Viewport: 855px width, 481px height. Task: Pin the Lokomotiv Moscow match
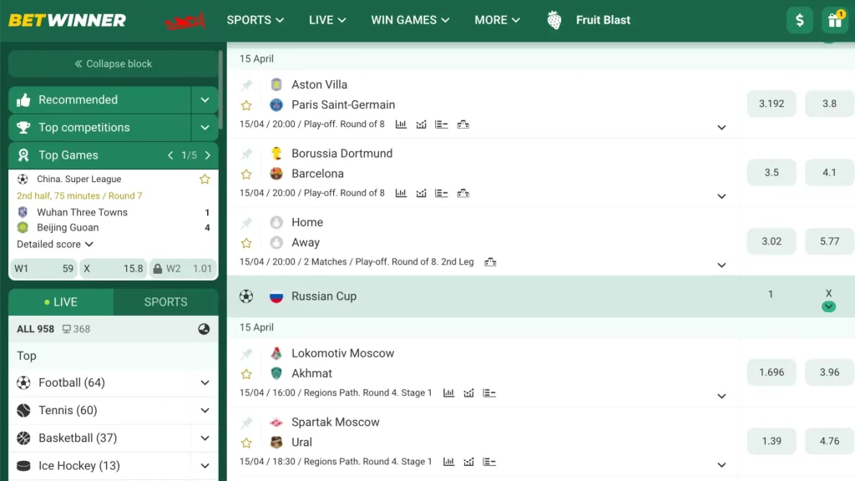pyautogui.click(x=246, y=353)
